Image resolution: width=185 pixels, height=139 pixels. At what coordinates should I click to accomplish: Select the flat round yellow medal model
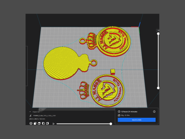pyautogui.click(x=61, y=63)
